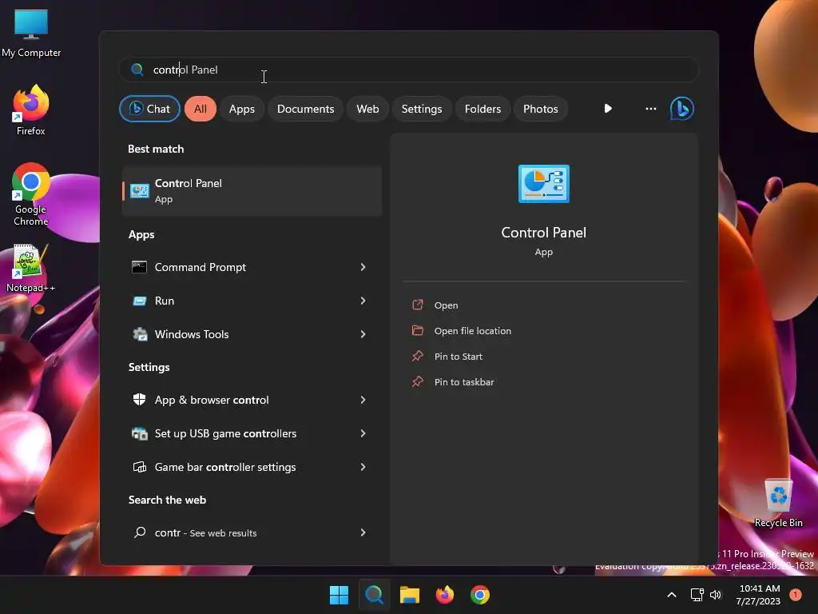Image resolution: width=818 pixels, height=614 pixels.
Task: Click Pin to taskbar text
Action: [x=464, y=382]
